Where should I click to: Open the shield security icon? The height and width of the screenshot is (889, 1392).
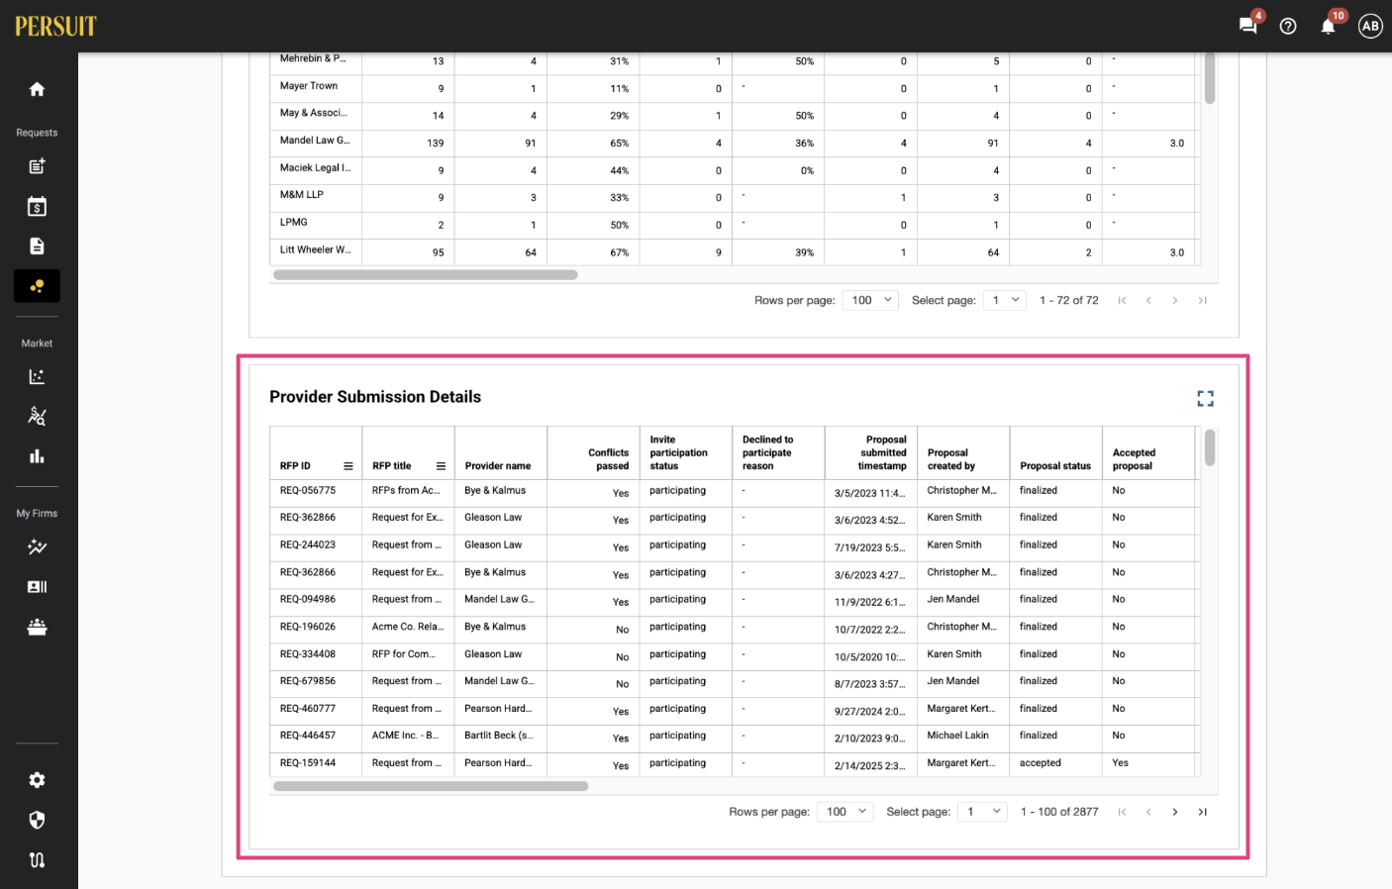coord(37,820)
